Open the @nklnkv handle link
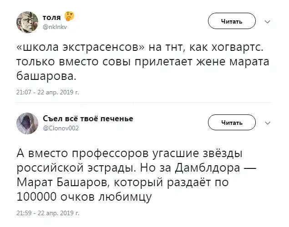The height and width of the screenshot is (227, 289). tap(55, 27)
